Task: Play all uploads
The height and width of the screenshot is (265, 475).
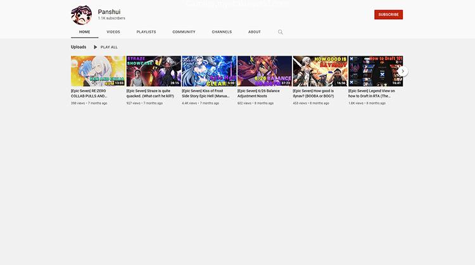Action: [106, 47]
